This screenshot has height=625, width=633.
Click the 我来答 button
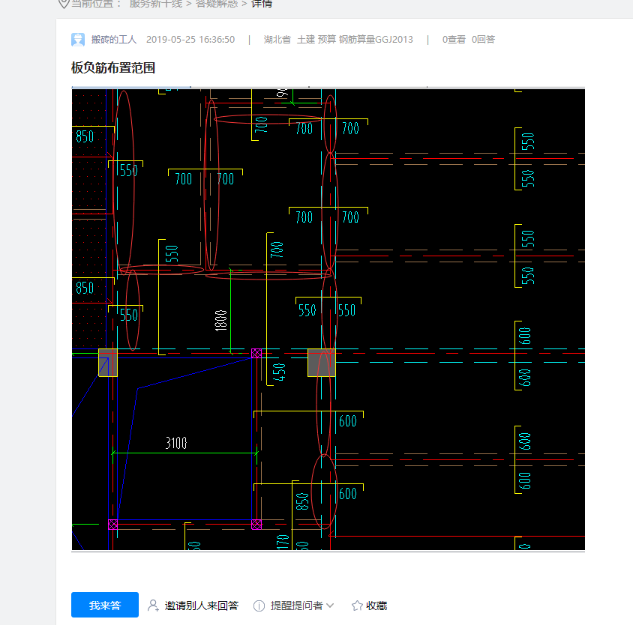click(105, 605)
